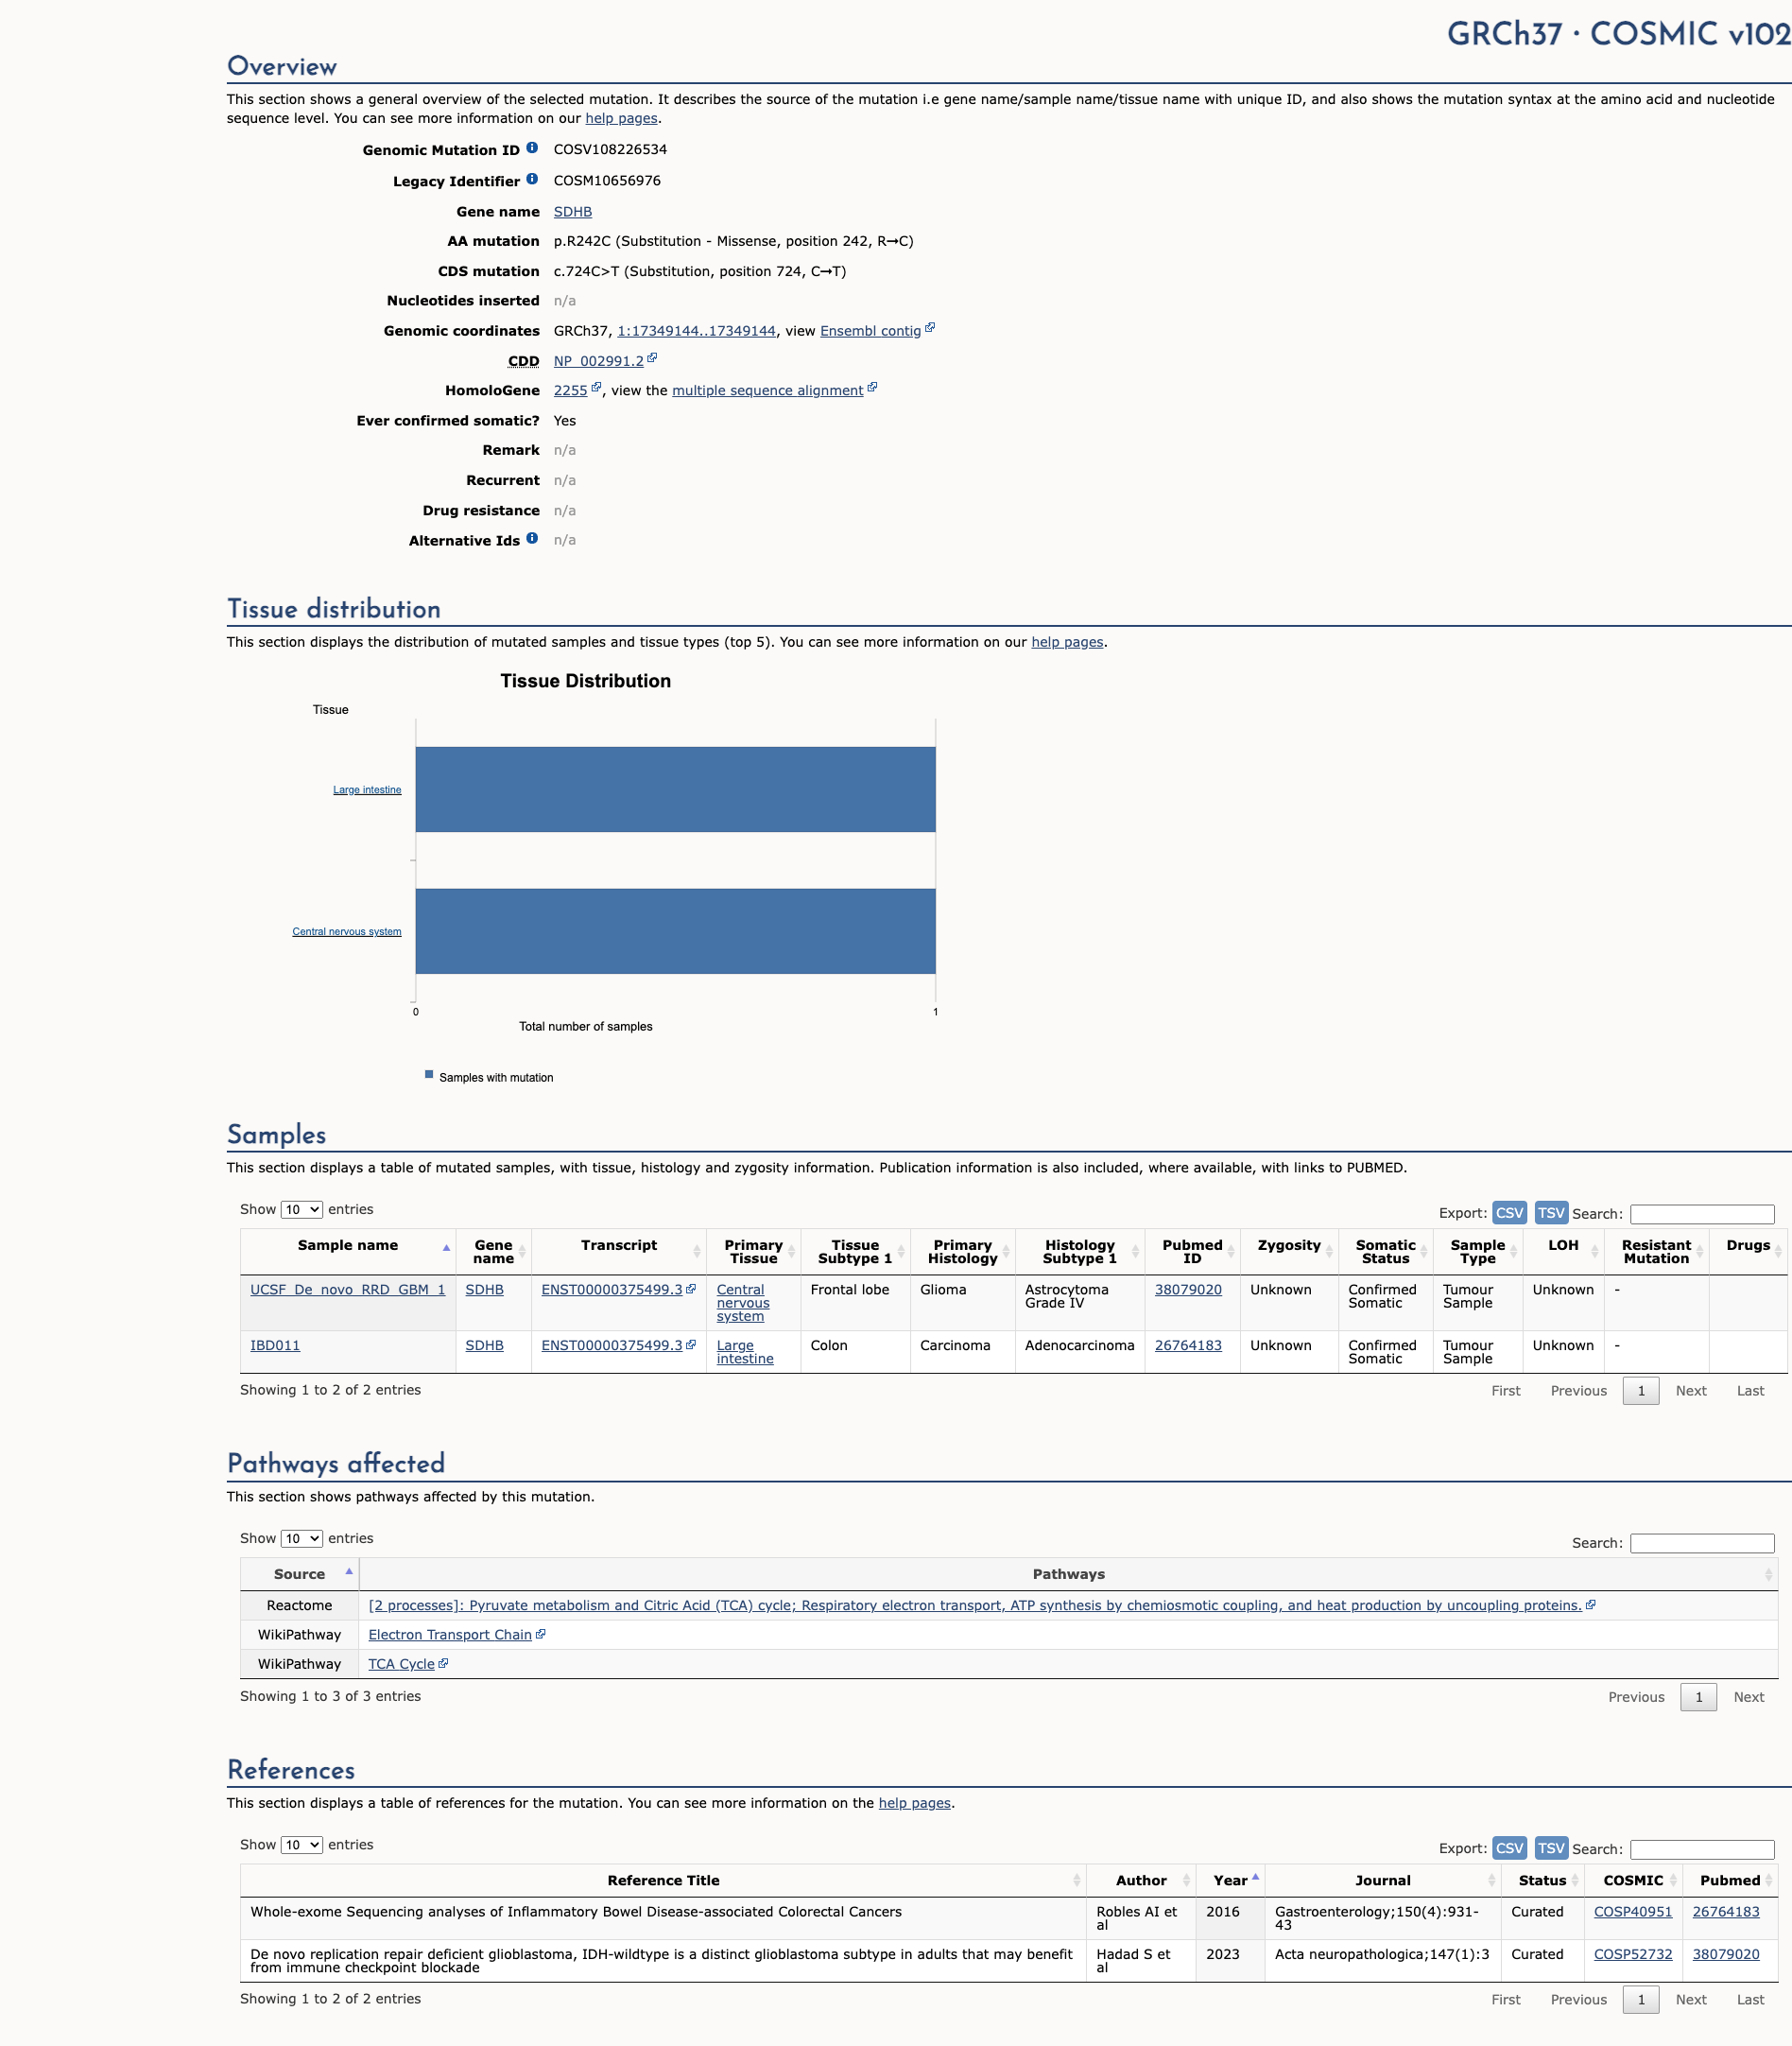Sort Samples by Sample Type column
The image size is (1792, 2046).
[1478, 1252]
